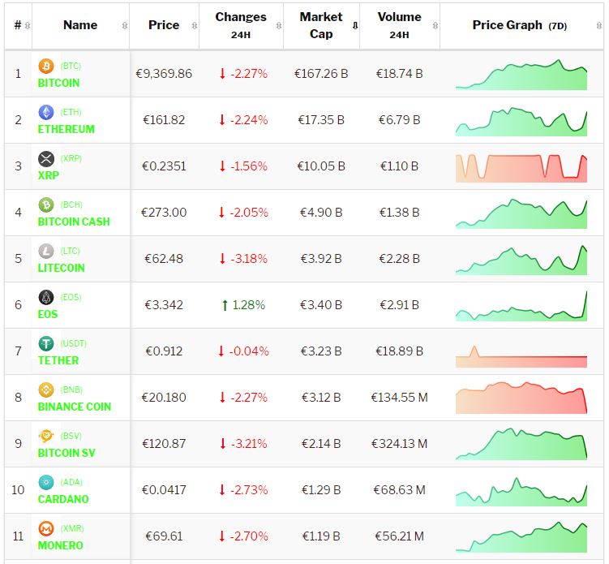Click the Ethereum 7-day price graph
Screen dimensions: 609x564
[521, 120]
